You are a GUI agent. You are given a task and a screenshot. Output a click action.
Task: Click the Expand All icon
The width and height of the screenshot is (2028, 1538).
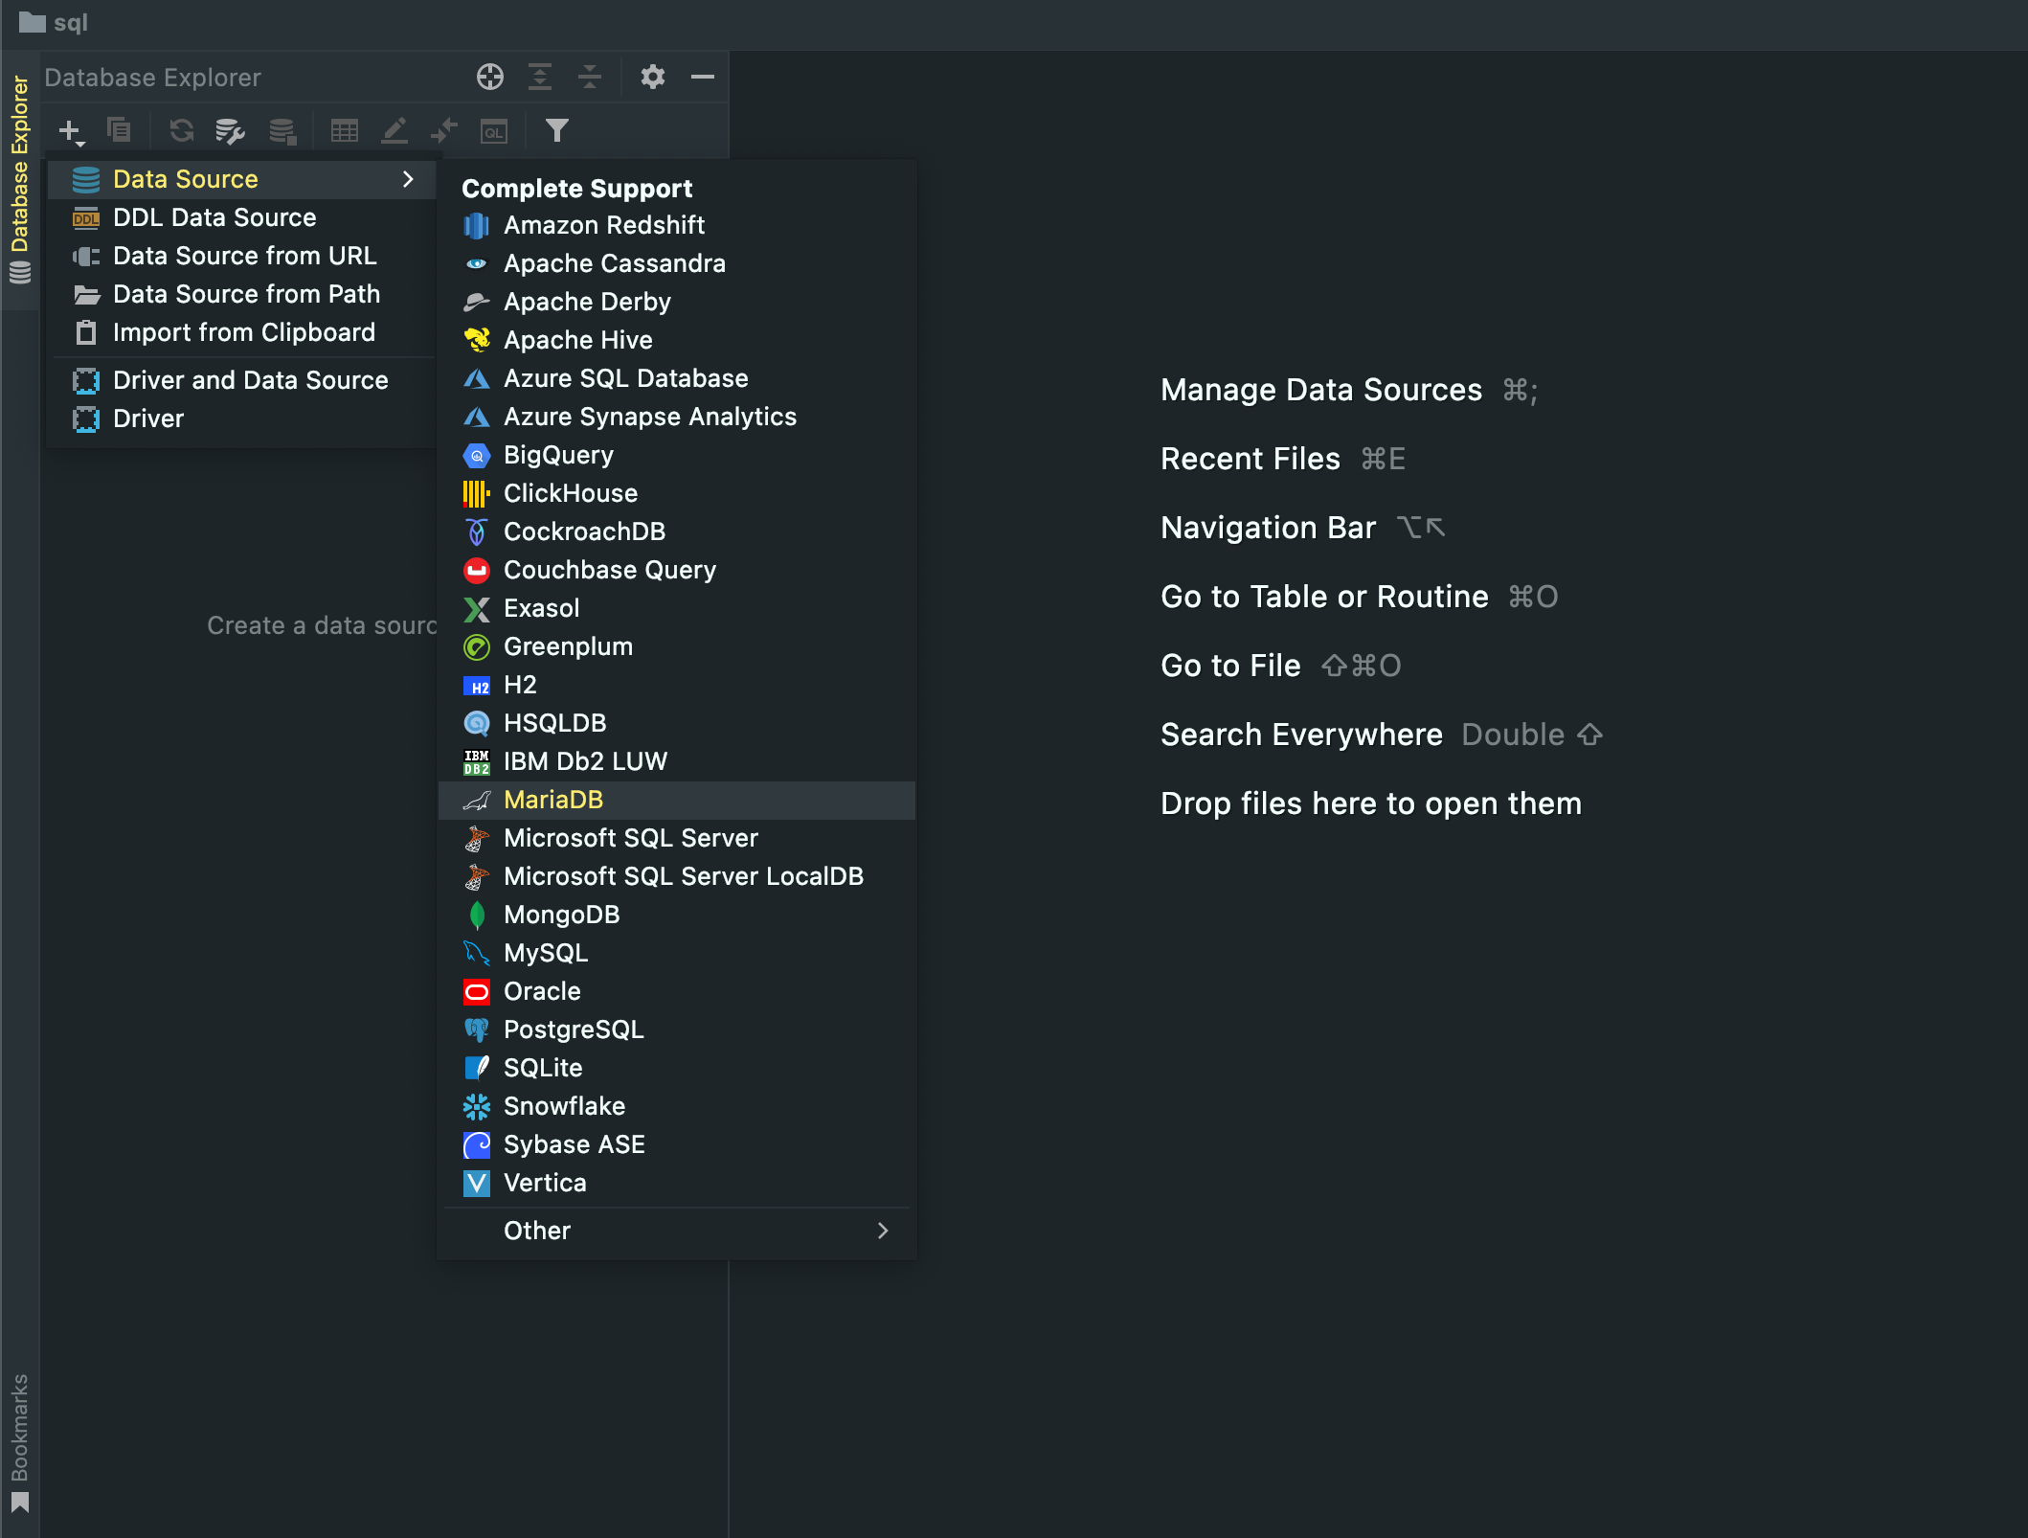click(540, 77)
